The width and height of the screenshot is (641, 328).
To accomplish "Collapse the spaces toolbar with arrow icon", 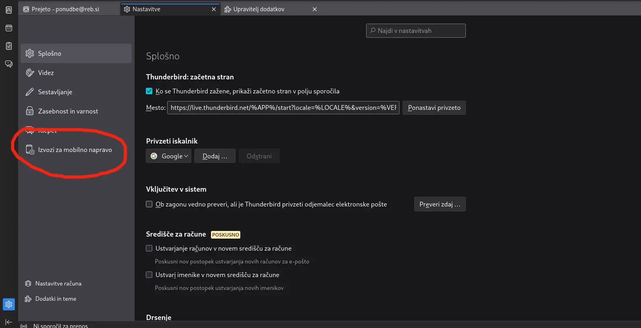I will pyautogui.click(x=9, y=322).
